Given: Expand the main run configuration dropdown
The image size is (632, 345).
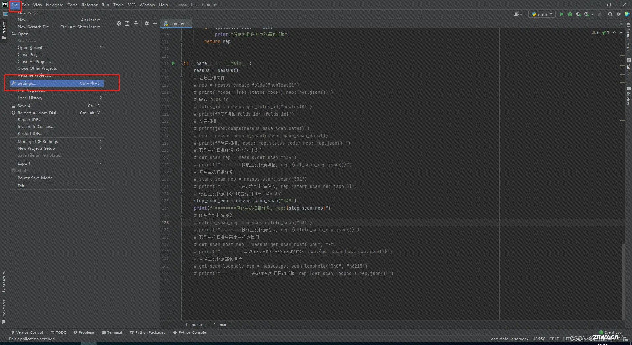Looking at the screenshot, I should pyautogui.click(x=542, y=14).
